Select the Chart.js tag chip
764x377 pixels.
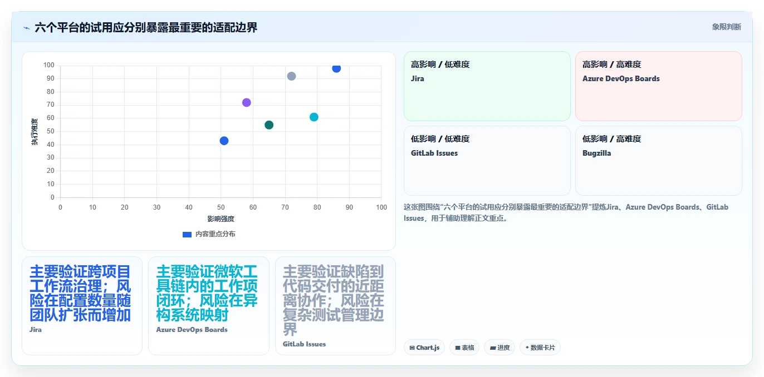[x=424, y=348]
